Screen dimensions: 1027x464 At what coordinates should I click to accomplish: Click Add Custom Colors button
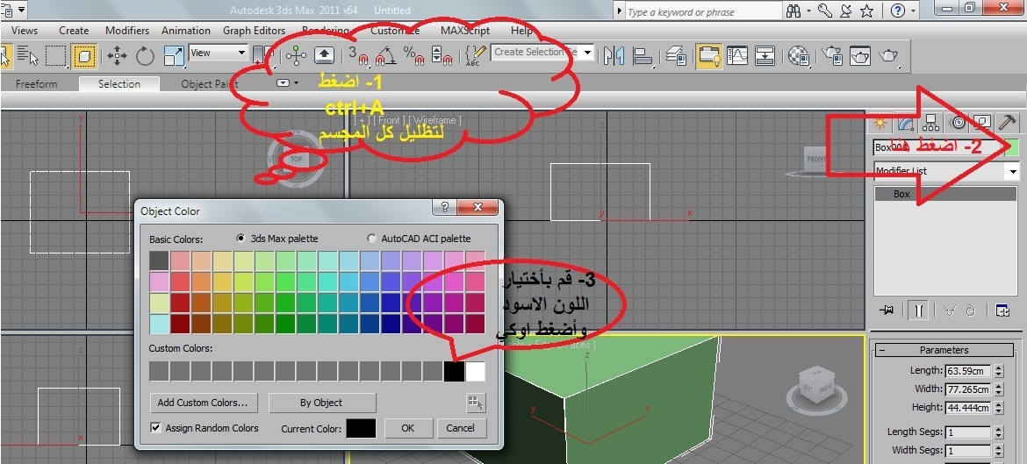[x=203, y=403]
